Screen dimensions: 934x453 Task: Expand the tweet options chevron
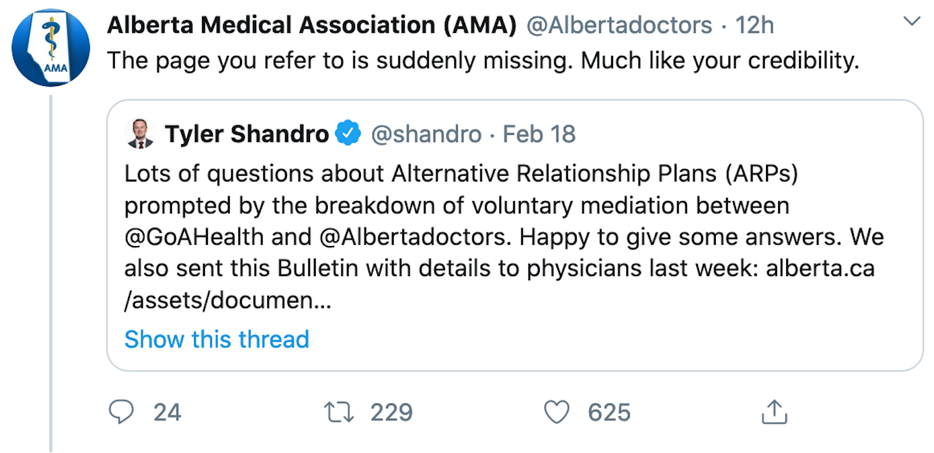[911, 22]
